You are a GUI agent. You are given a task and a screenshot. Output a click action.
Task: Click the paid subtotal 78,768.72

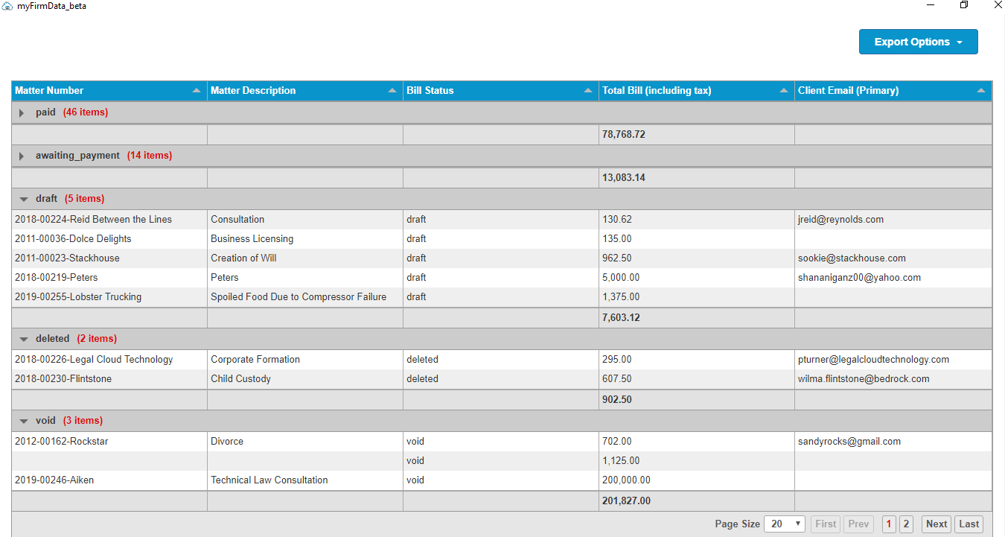(x=624, y=135)
